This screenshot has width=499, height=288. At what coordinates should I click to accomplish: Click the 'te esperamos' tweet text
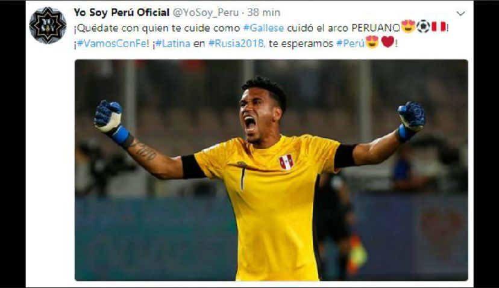coord(301,43)
